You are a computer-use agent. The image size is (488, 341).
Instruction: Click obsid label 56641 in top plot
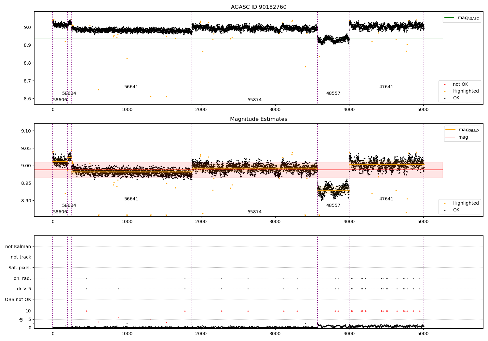(x=131, y=87)
